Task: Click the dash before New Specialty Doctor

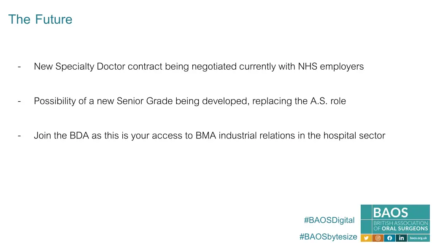Action: pyautogui.click(x=19, y=66)
